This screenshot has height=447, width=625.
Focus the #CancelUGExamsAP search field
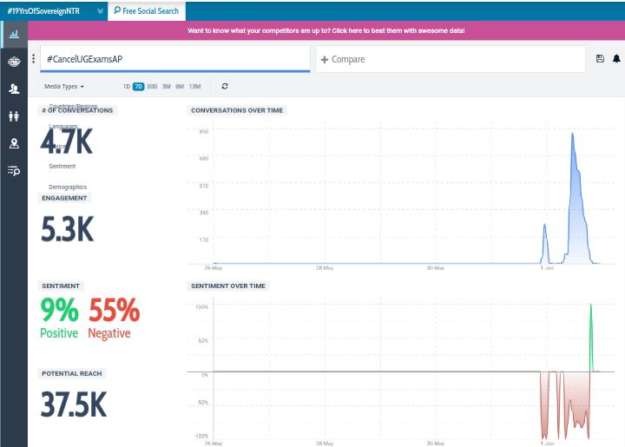click(x=175, y=59)
